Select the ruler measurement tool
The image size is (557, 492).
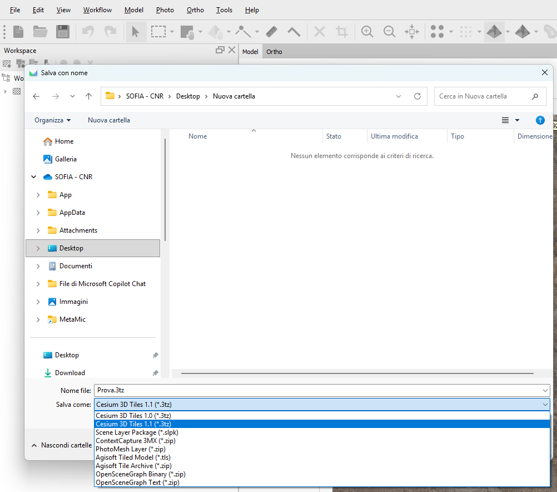coord(271,32)
